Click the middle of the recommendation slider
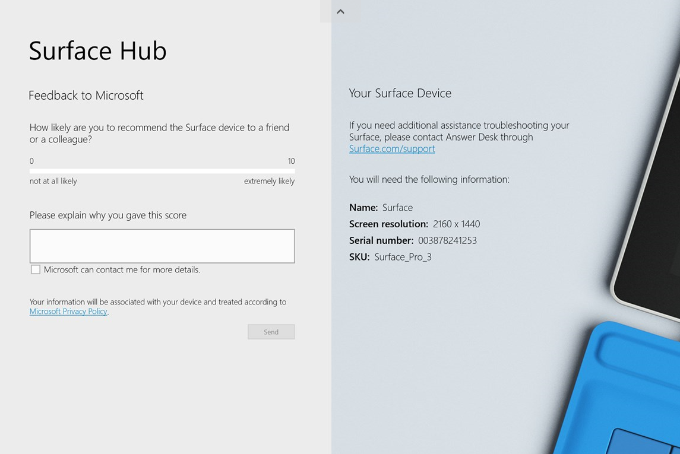The image size is (680, 454). click(162, 171)
